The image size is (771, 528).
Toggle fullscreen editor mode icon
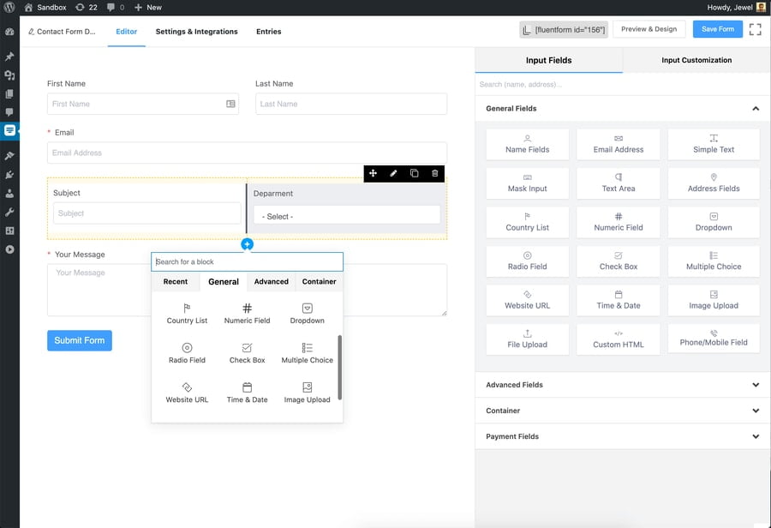[x=755, y=29]
